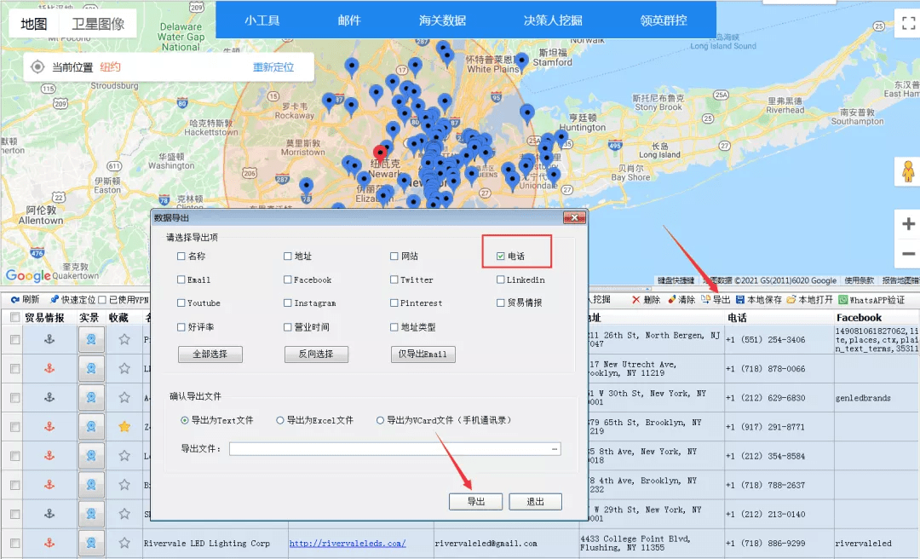Tick the Youtube export checkbox
Image resolution: width=920 pixels, height=559 pixels.
(181, 303)
